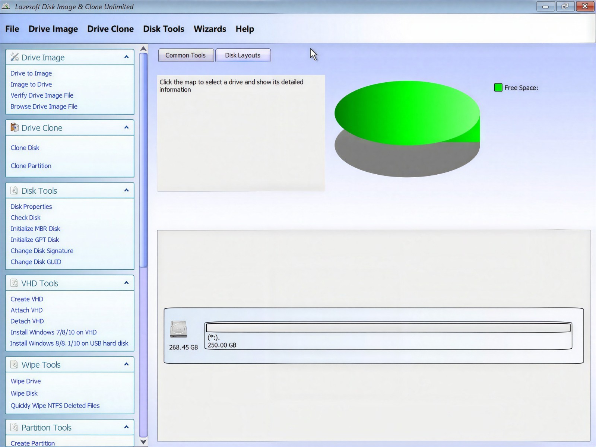The image size is (596, 447).
Task: Click the Image to Drive link
Action: [31, 85]
